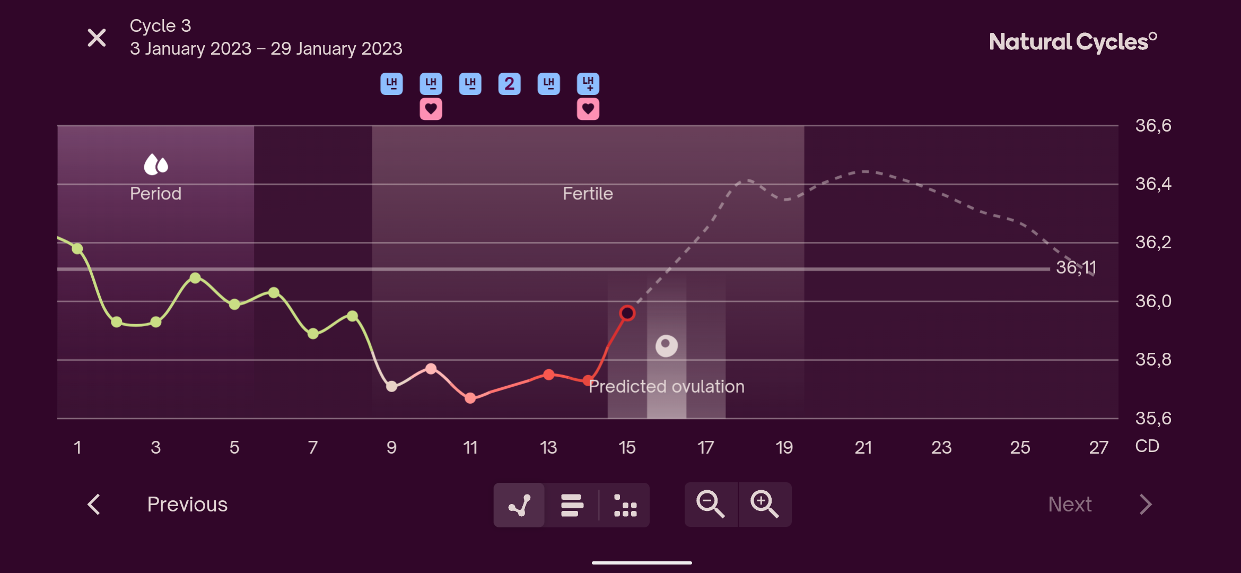
Task: Tap the 36,11 average temperature line label
Action: (x=1076, y=267)
